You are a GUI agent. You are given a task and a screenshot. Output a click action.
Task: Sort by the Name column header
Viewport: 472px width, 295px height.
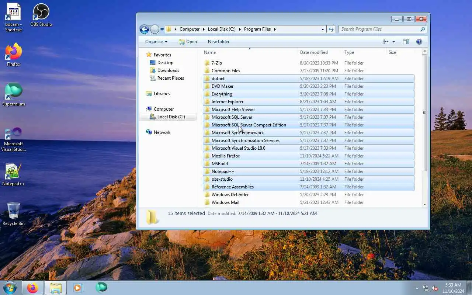point(250,52)
